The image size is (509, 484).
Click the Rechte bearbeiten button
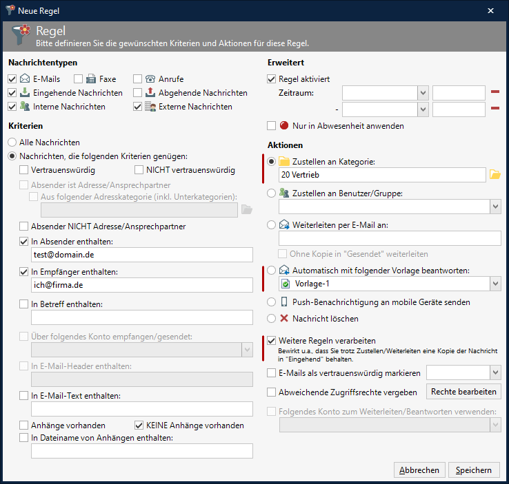click(x=464, y=392)
